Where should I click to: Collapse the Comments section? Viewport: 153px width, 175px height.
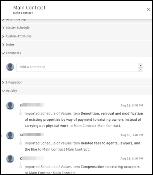pyautogui.click(x=76, y=53)
